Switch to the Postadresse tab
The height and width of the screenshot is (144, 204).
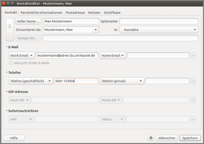(x=75, y=13)
